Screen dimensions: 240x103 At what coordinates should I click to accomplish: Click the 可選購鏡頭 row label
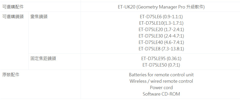13,17
